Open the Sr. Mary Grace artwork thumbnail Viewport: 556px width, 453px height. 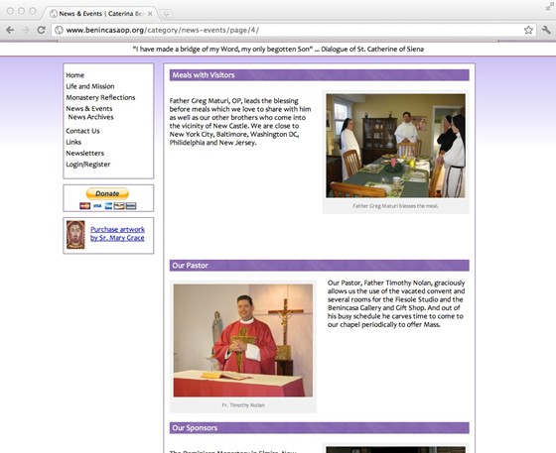pos(75,235)
